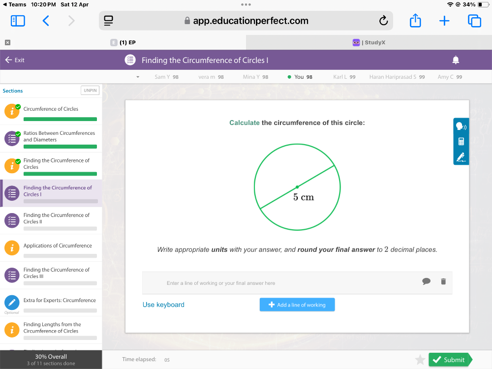Open the handwriting pen tool

point(461,157)
